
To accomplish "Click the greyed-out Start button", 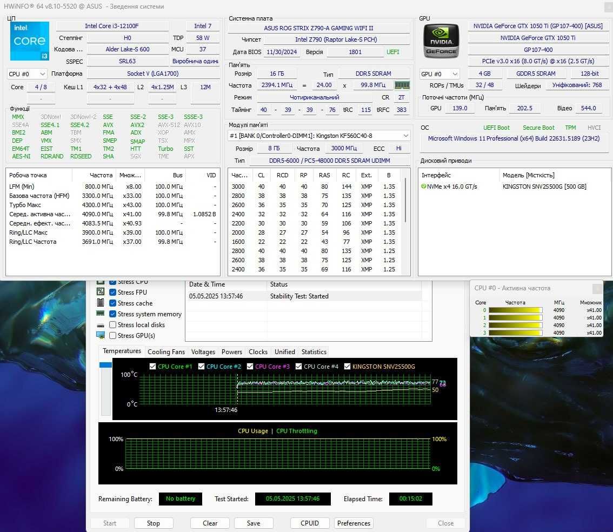I will pyautogui.click(x=109, y=523).
